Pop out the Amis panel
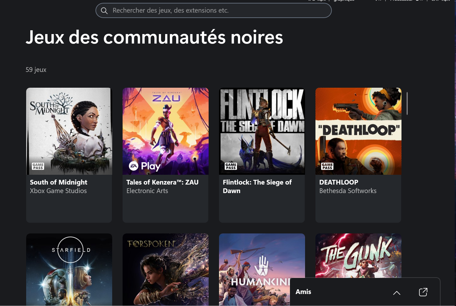This screenshot has height=306, width=456. [423, 292]
